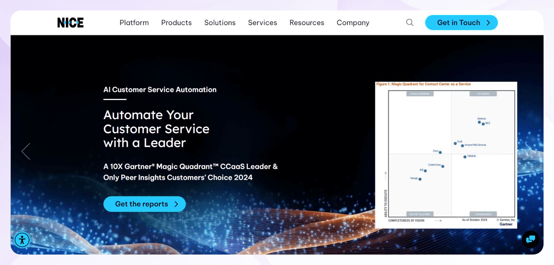Click the 10X Gartner Magic Quadrant subtext
Viewport: 554px width, 265px height.
click(191, 172)
